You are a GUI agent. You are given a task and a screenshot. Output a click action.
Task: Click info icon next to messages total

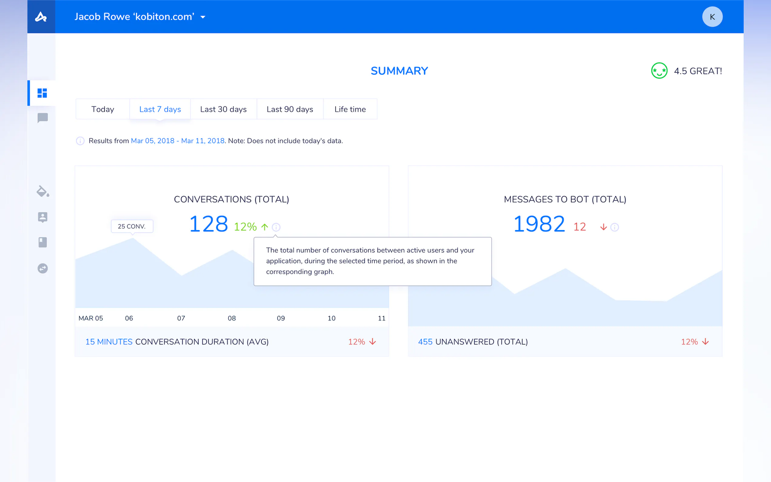(614, 227)
